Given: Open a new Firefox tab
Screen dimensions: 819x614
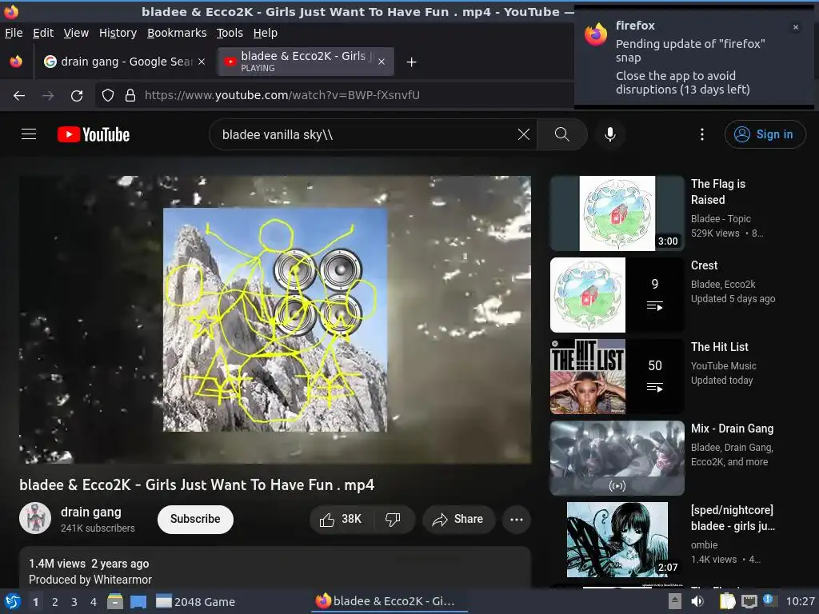Looking at the screenshot, I should [x=412, y=62].
